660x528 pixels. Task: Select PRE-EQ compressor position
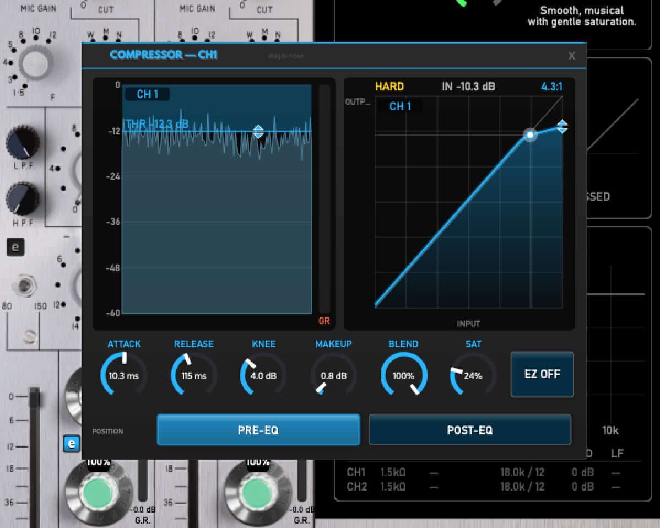tap(258, 430)
